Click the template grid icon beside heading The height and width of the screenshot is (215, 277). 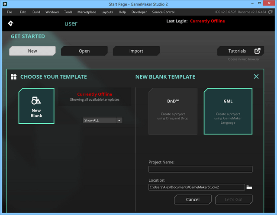(14, 77)
